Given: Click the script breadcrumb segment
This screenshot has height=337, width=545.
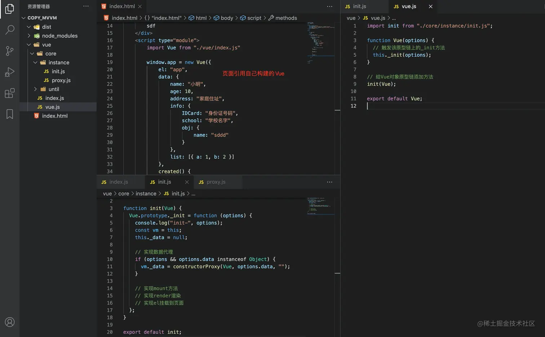Looking at the screenshot, I should [251, 18].
